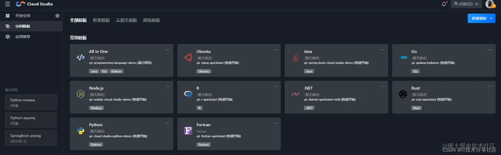Open the rust-quickstart link
This screenshot has height=155, width=501.
coord(431,99)
